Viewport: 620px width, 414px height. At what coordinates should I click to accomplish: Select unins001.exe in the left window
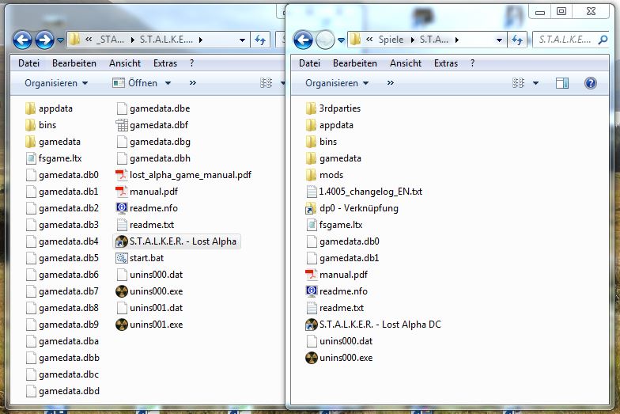149,325
